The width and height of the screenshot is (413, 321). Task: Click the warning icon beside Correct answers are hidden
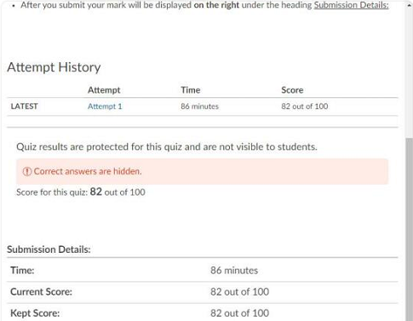[27, 171]
